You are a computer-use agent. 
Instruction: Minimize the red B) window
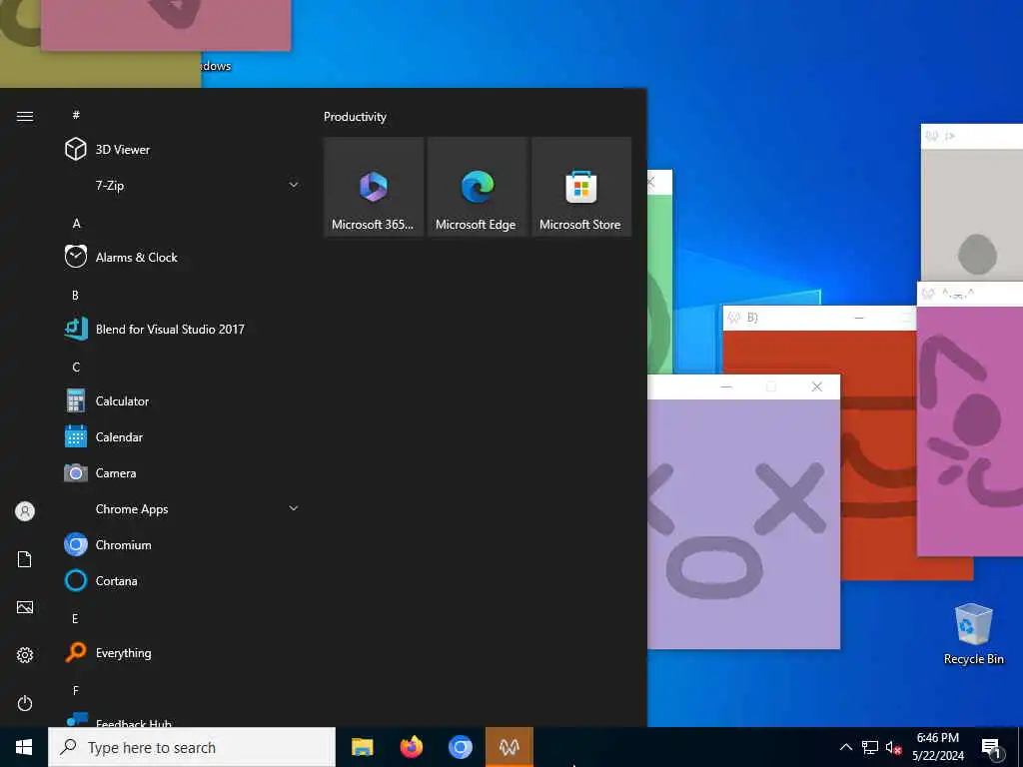[x=859, y=318]
